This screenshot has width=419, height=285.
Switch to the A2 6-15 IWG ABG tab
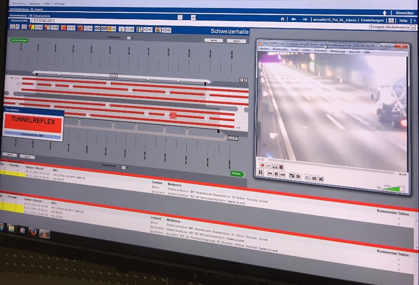coord(43,21)
